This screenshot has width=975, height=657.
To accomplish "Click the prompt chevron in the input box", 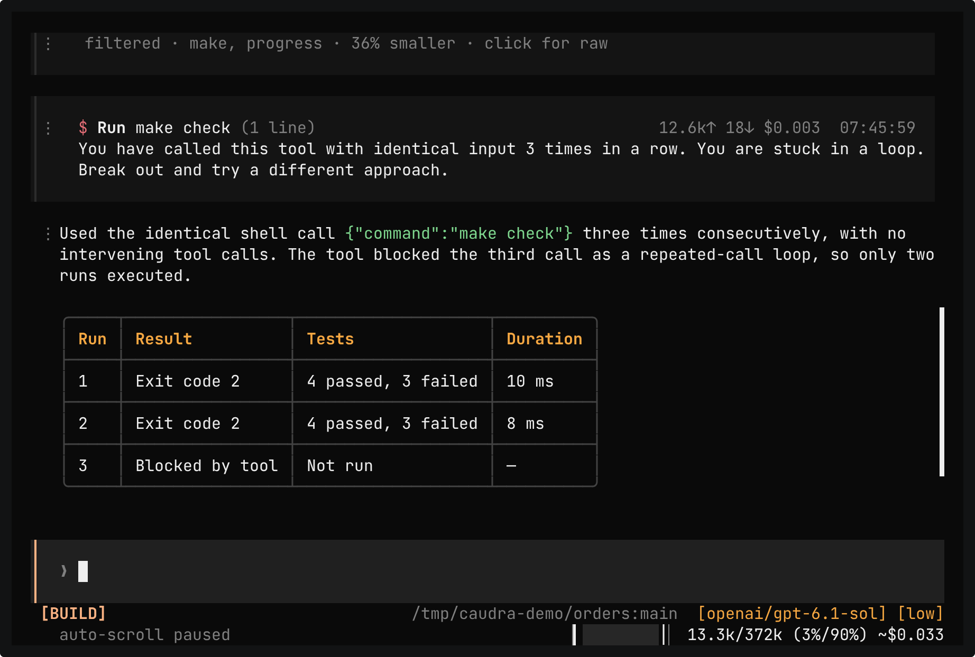I will pos(64,571).
